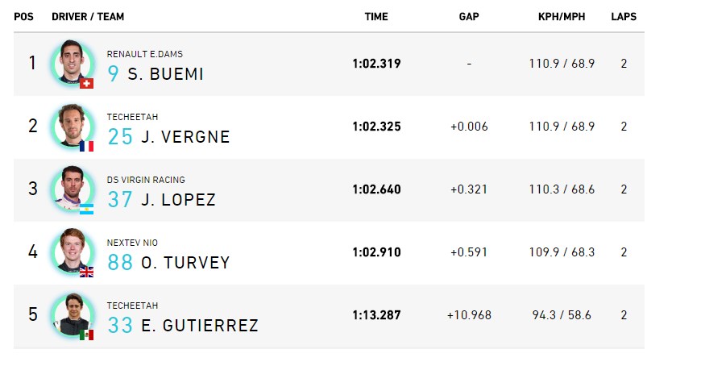Image resolution: width=705 pixels, height=366 pixels.
Task: Click S. Buemi's driver portrait
Action: [x=72, y=63]
